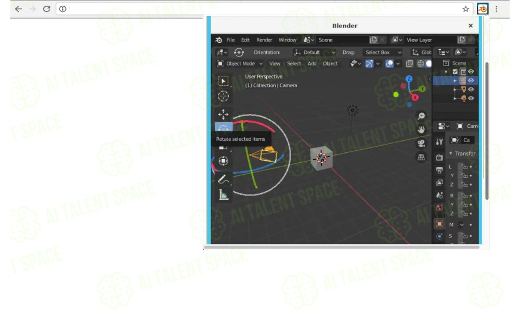Select the 3D Cursor tool
Viewport: 520px width, 312px height.
click(223, 96)
